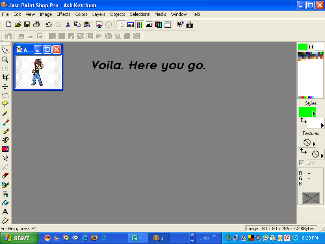325x244 pixels.
Task: Select the Text tool
Action: point(5,211)
